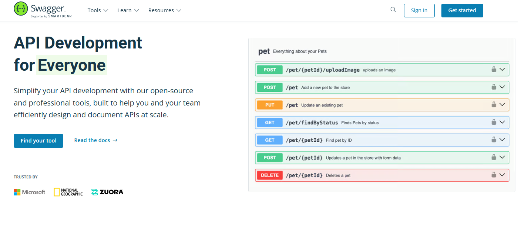Click the Swagger logo icon
Viewport: 518px width, 238px height.
(21, 9)
